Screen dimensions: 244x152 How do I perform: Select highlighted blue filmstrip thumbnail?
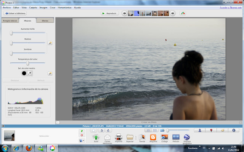(x=136, y=13)
